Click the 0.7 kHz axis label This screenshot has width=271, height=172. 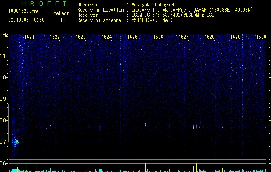(3, 142)
